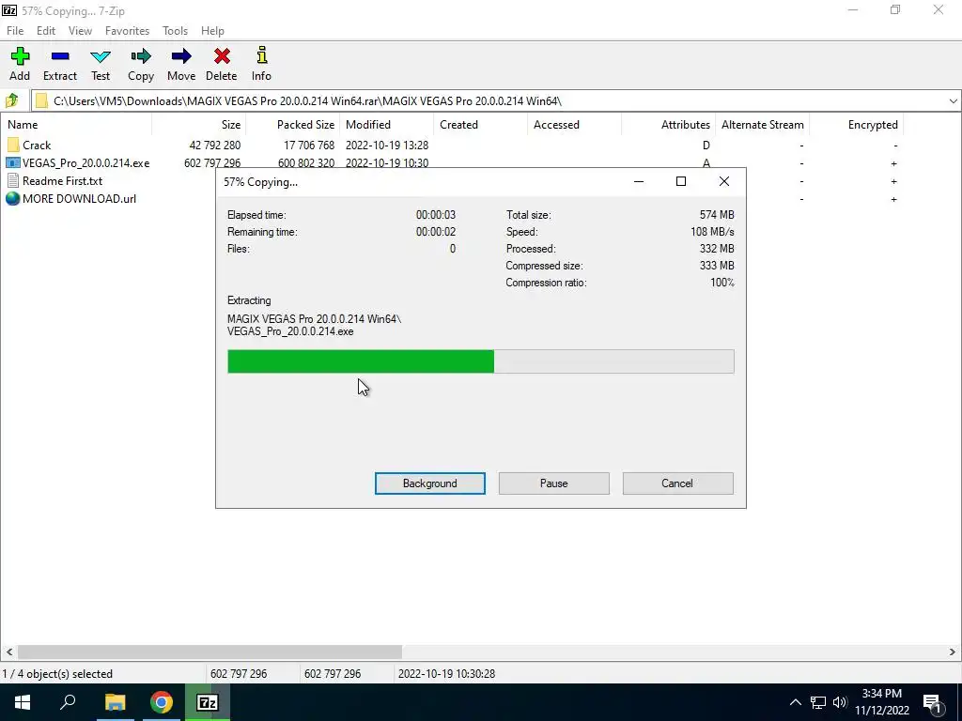Select the MORE DOWNLOAD.url globe icon
Viewport: 962px width, 721px height.
tap(13, 199)
